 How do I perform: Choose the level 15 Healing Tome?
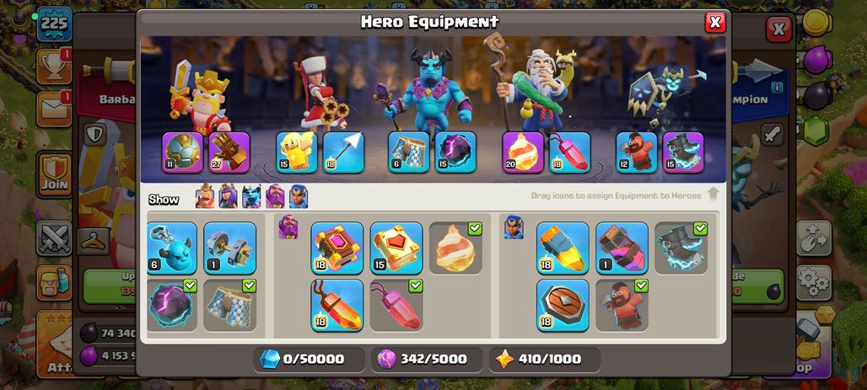(396, 248)
